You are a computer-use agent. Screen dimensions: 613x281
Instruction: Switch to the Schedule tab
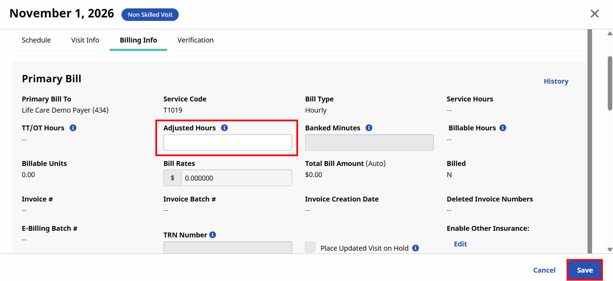pyautogui.click(x=36, y=40)
